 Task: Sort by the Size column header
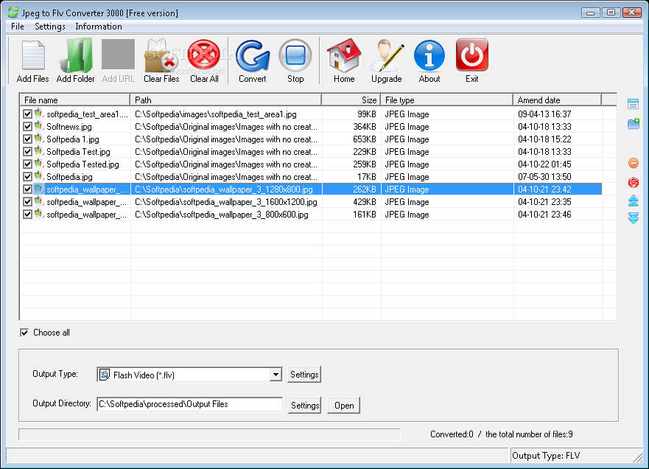pyautogui.click(x=351, y=100)
